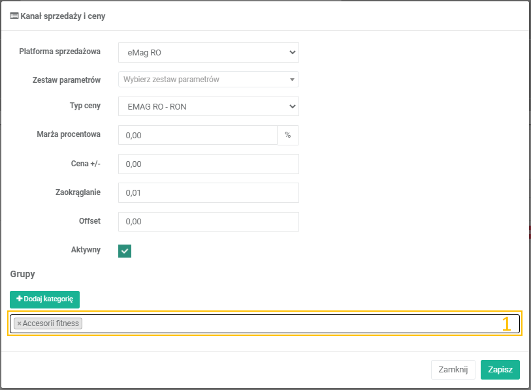Click into the Offset field
Image resolution: width=531 pixels, height=390 pixels.
tap(208, 222)
